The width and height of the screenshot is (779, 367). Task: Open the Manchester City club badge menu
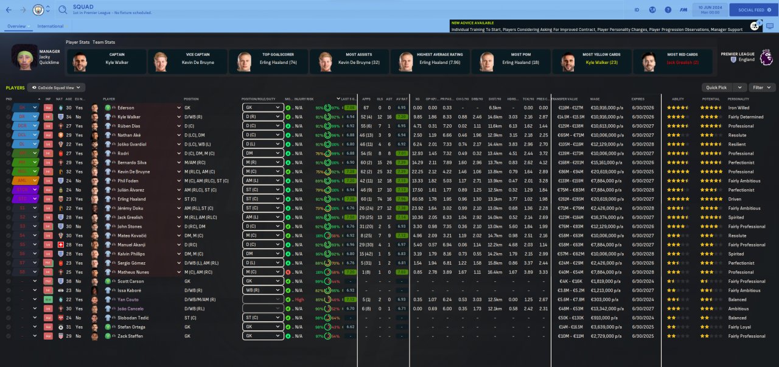pos(38,10)
